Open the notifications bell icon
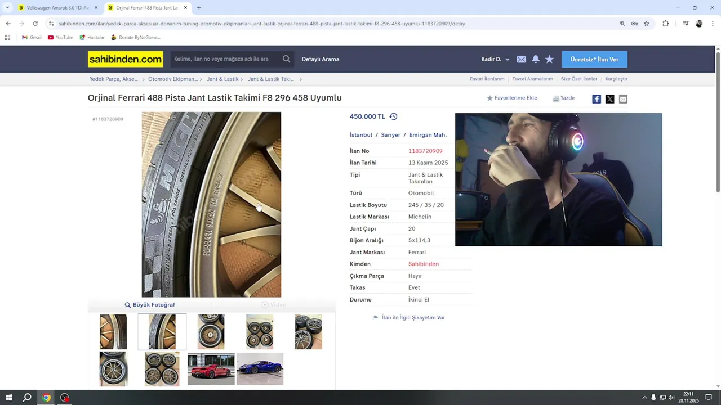Screen dimensions: 721x405 click(x=535, y=59)
